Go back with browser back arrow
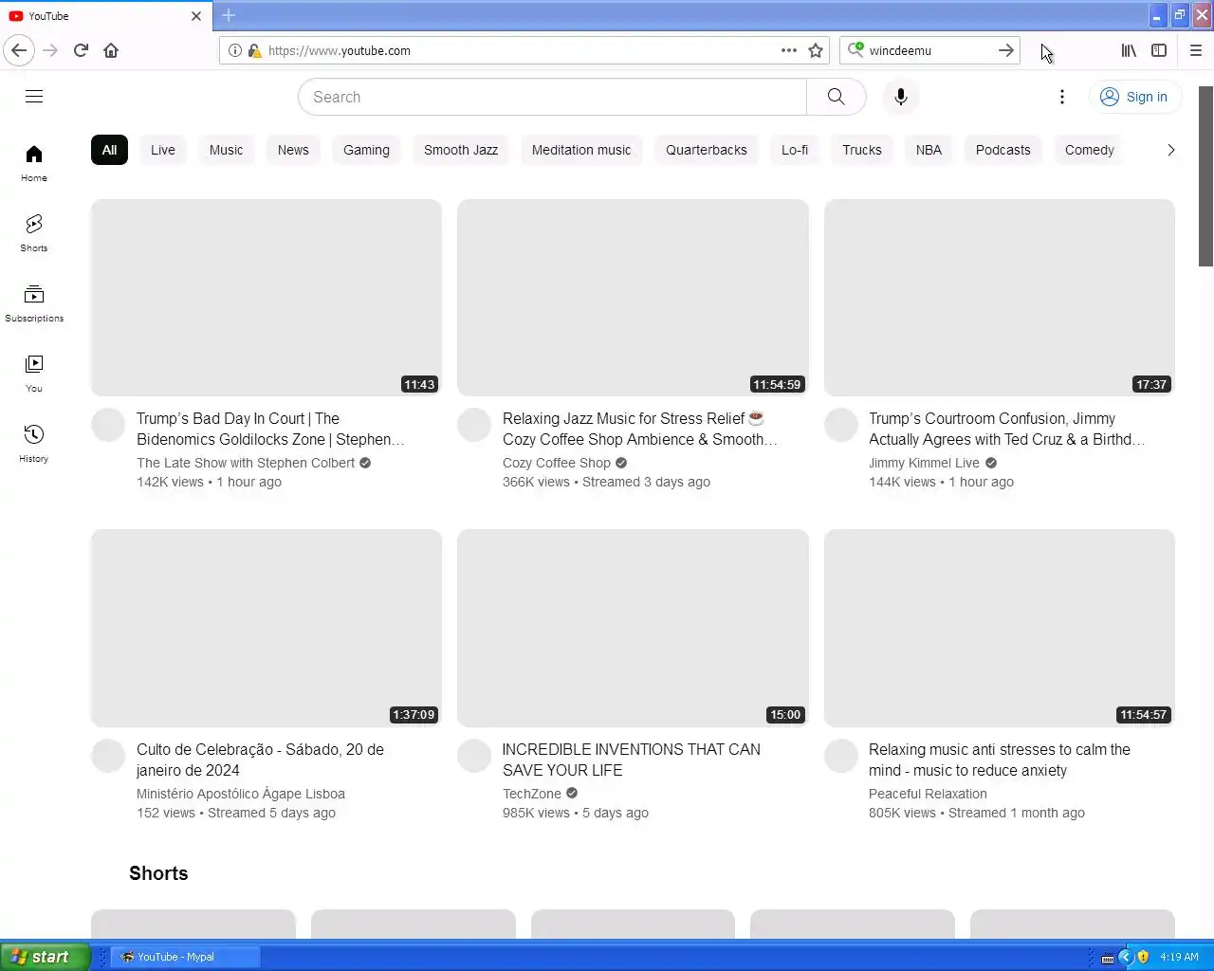Screen dimensions: 1214x971 click(x=19, y=50)
